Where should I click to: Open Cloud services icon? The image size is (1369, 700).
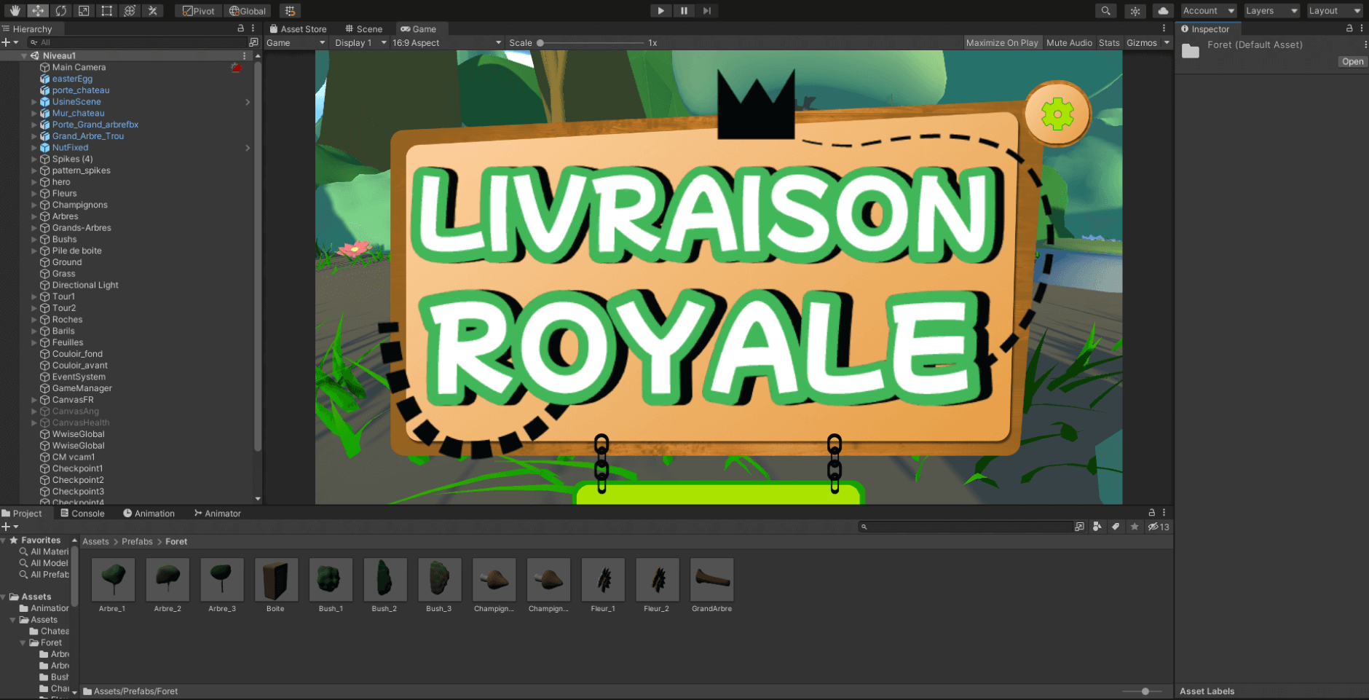point(1163,11)
